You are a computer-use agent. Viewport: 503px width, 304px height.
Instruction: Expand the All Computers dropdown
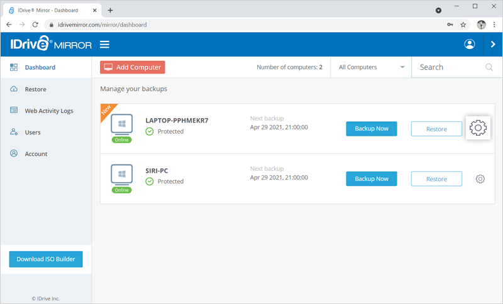coord(371,67)
